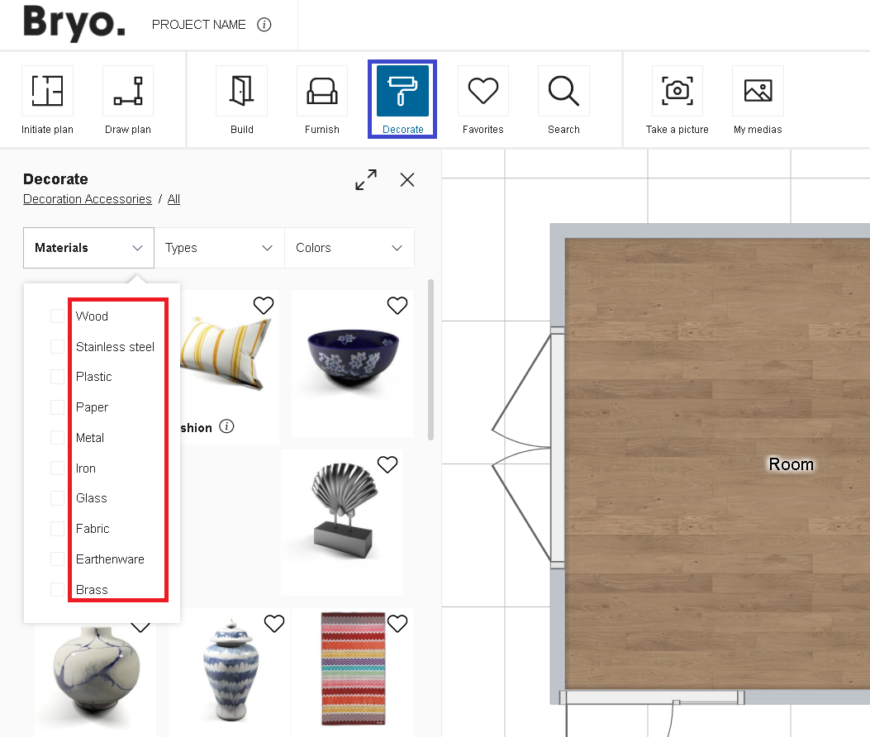Switch to the Furnish tool

321,98
